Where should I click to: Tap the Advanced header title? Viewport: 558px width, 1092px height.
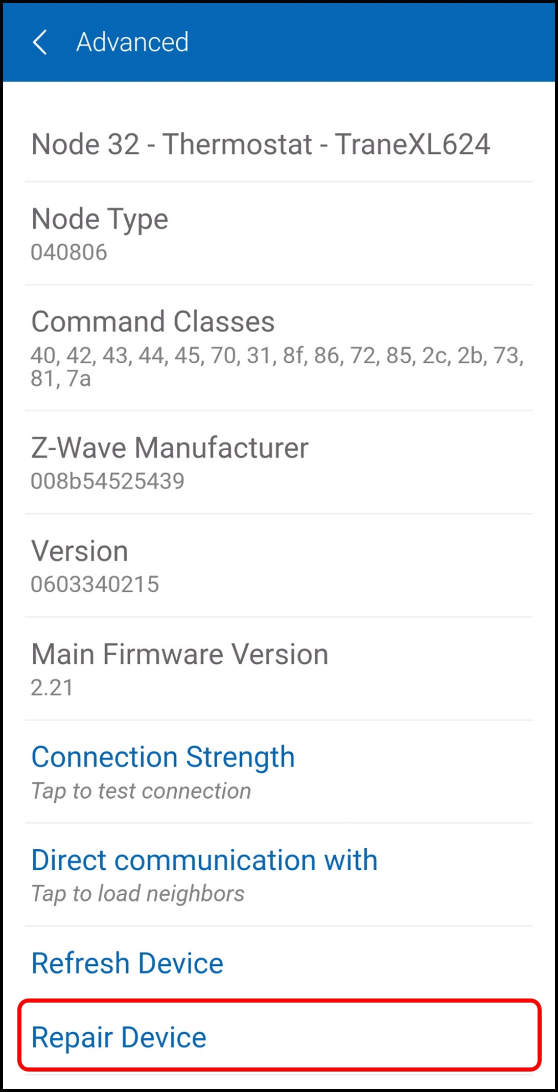click(132, 42)
